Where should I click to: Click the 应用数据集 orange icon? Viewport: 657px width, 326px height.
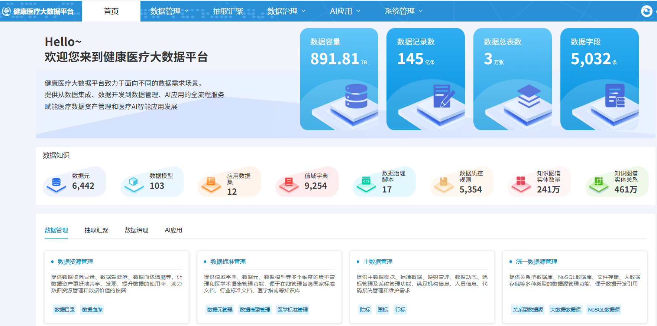(x=211, y=182)
